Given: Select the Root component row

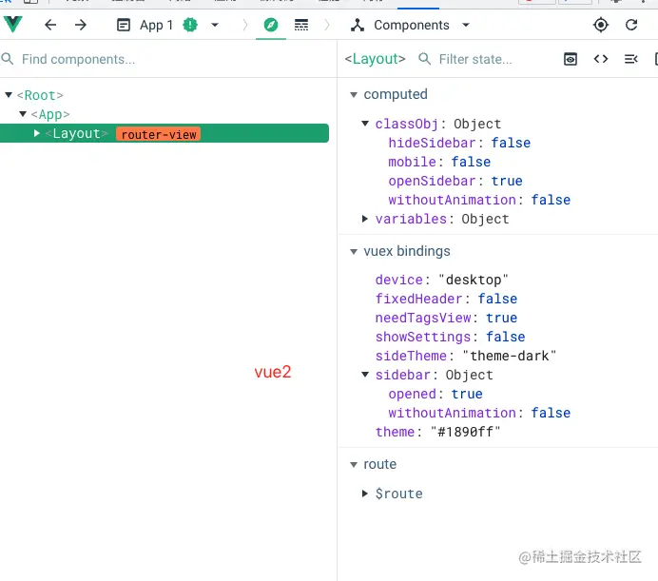Looking at the screenshot, I should (x=164, y=95).
